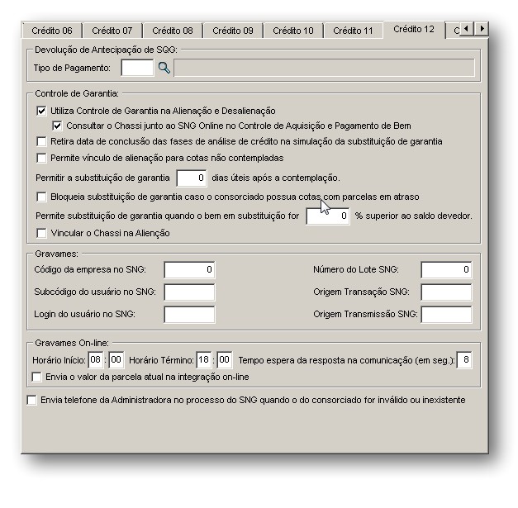Click the Horário Início hour field
Screen dimensions: 518x508
click(x=96, y=360)
